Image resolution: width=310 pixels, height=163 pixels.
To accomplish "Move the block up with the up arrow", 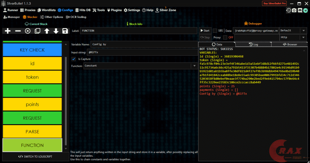I will pos(47,31).
